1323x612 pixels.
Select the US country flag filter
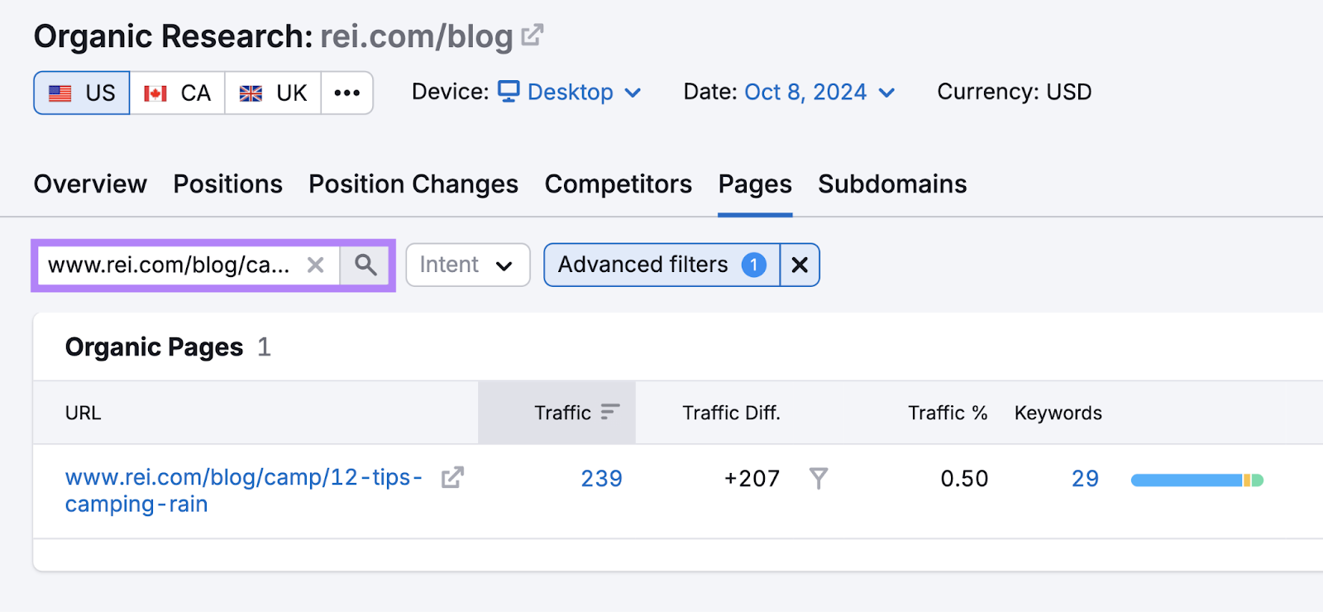tap(80, 93)
